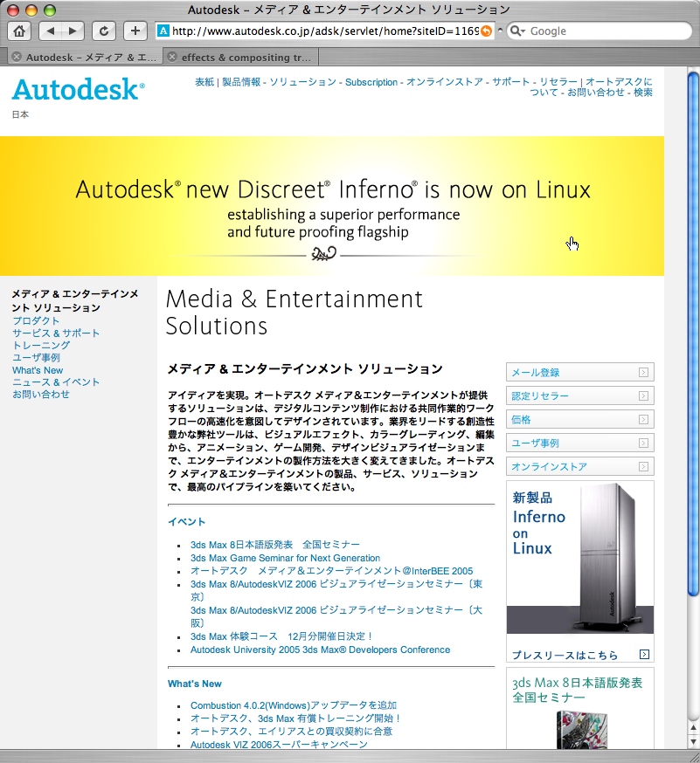Open サポート in top navigation

coord(510,82)
